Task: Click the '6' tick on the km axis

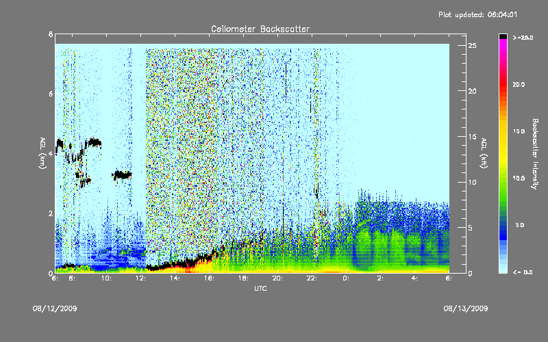Action: [x=51, y=94]
